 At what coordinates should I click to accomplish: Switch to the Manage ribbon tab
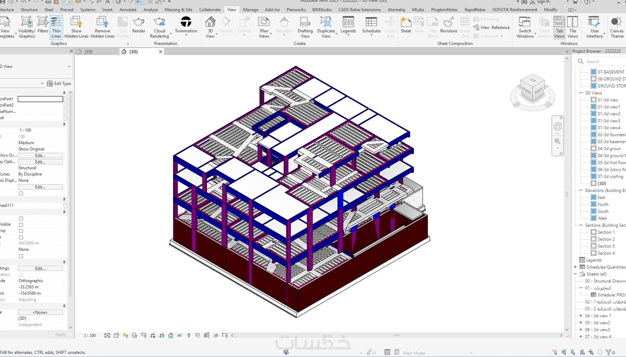250,10
